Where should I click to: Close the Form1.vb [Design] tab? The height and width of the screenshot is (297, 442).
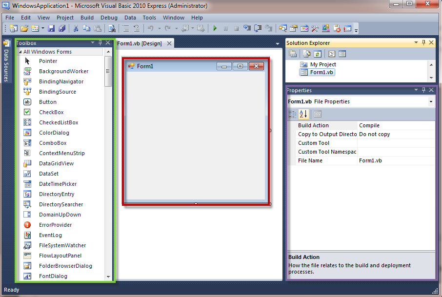point(169,43)
